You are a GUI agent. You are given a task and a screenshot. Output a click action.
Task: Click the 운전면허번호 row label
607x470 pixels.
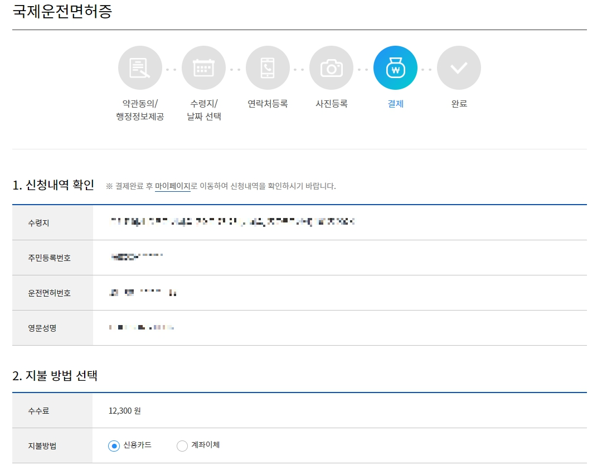tap(49, 293)
